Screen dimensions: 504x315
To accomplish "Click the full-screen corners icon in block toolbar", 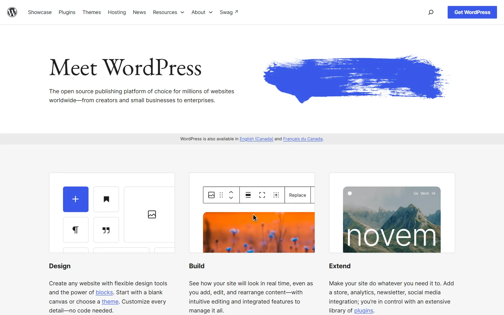I will 262,195.
